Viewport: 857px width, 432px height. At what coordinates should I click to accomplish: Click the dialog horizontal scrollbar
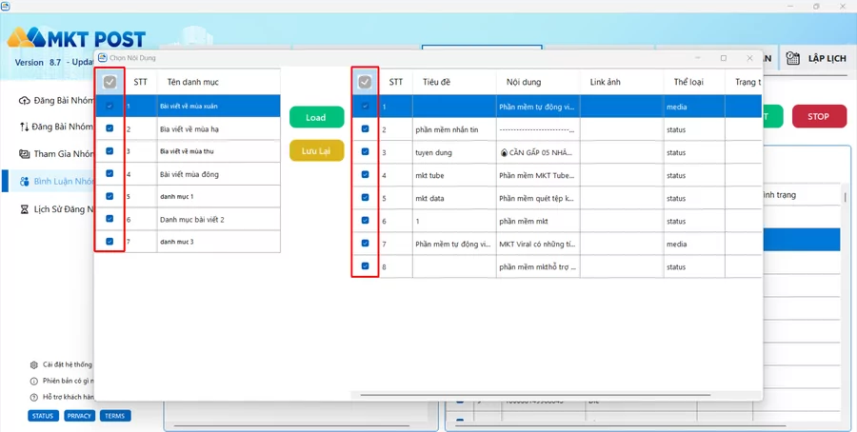pyautogui.click(x=535, y=394)
